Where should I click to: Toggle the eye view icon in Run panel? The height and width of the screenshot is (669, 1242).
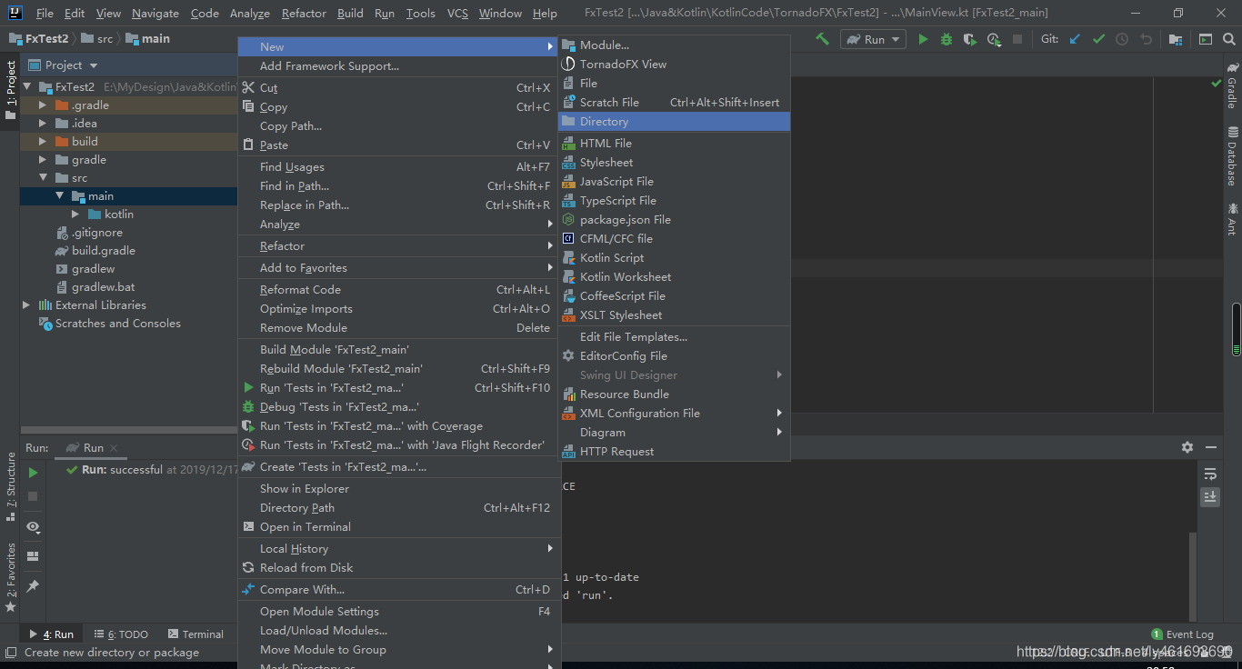point(33,527)
